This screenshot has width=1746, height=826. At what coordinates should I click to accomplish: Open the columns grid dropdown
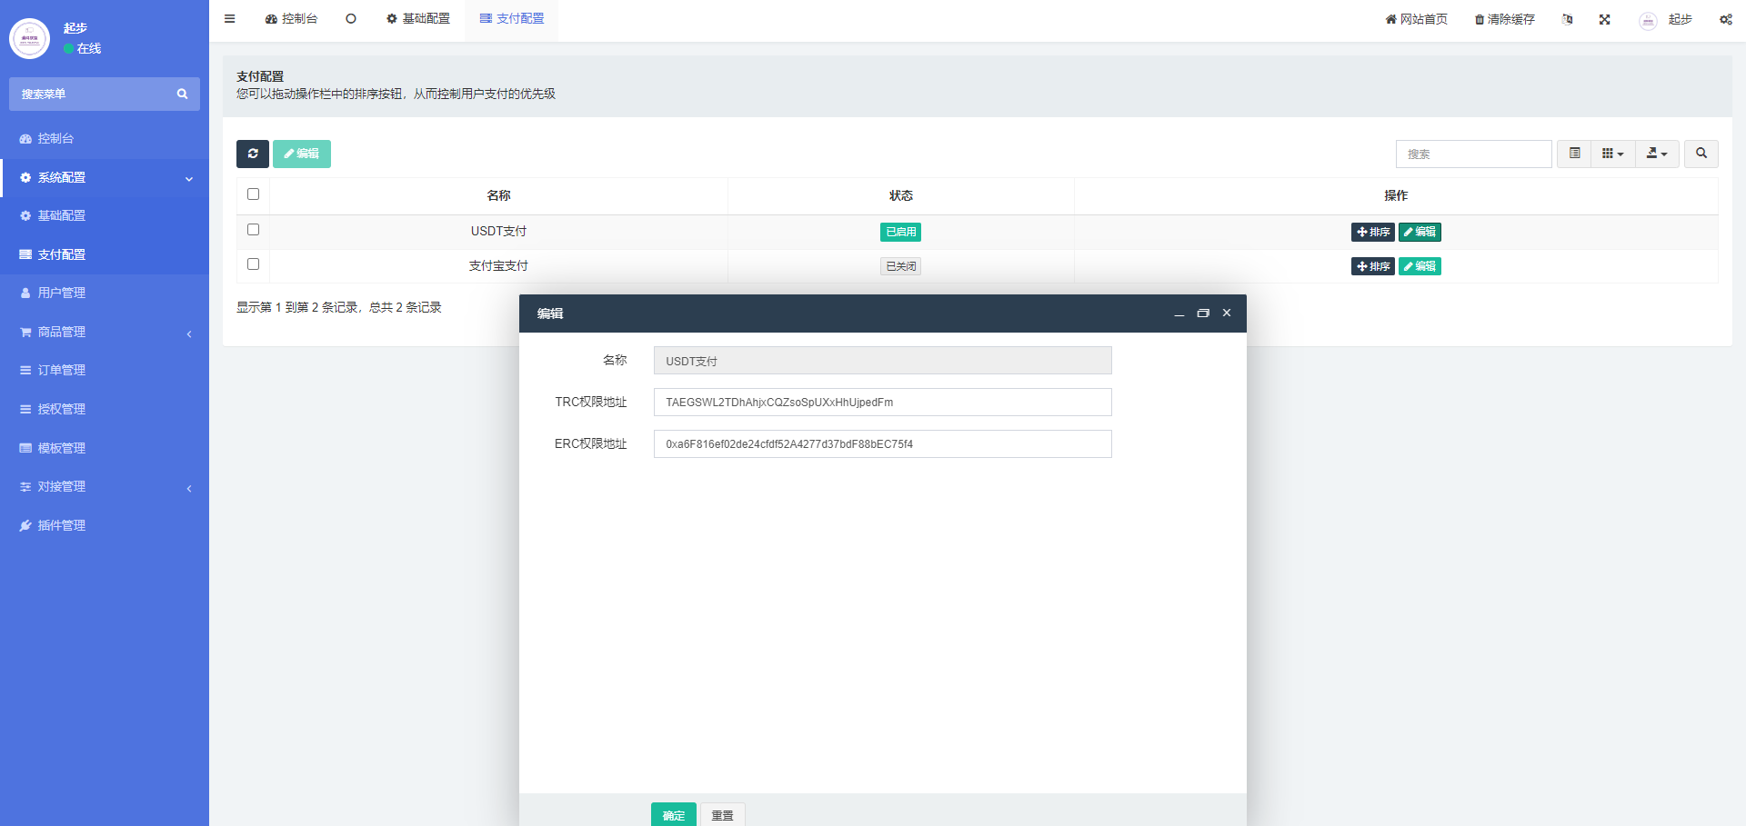point(1613,154)
